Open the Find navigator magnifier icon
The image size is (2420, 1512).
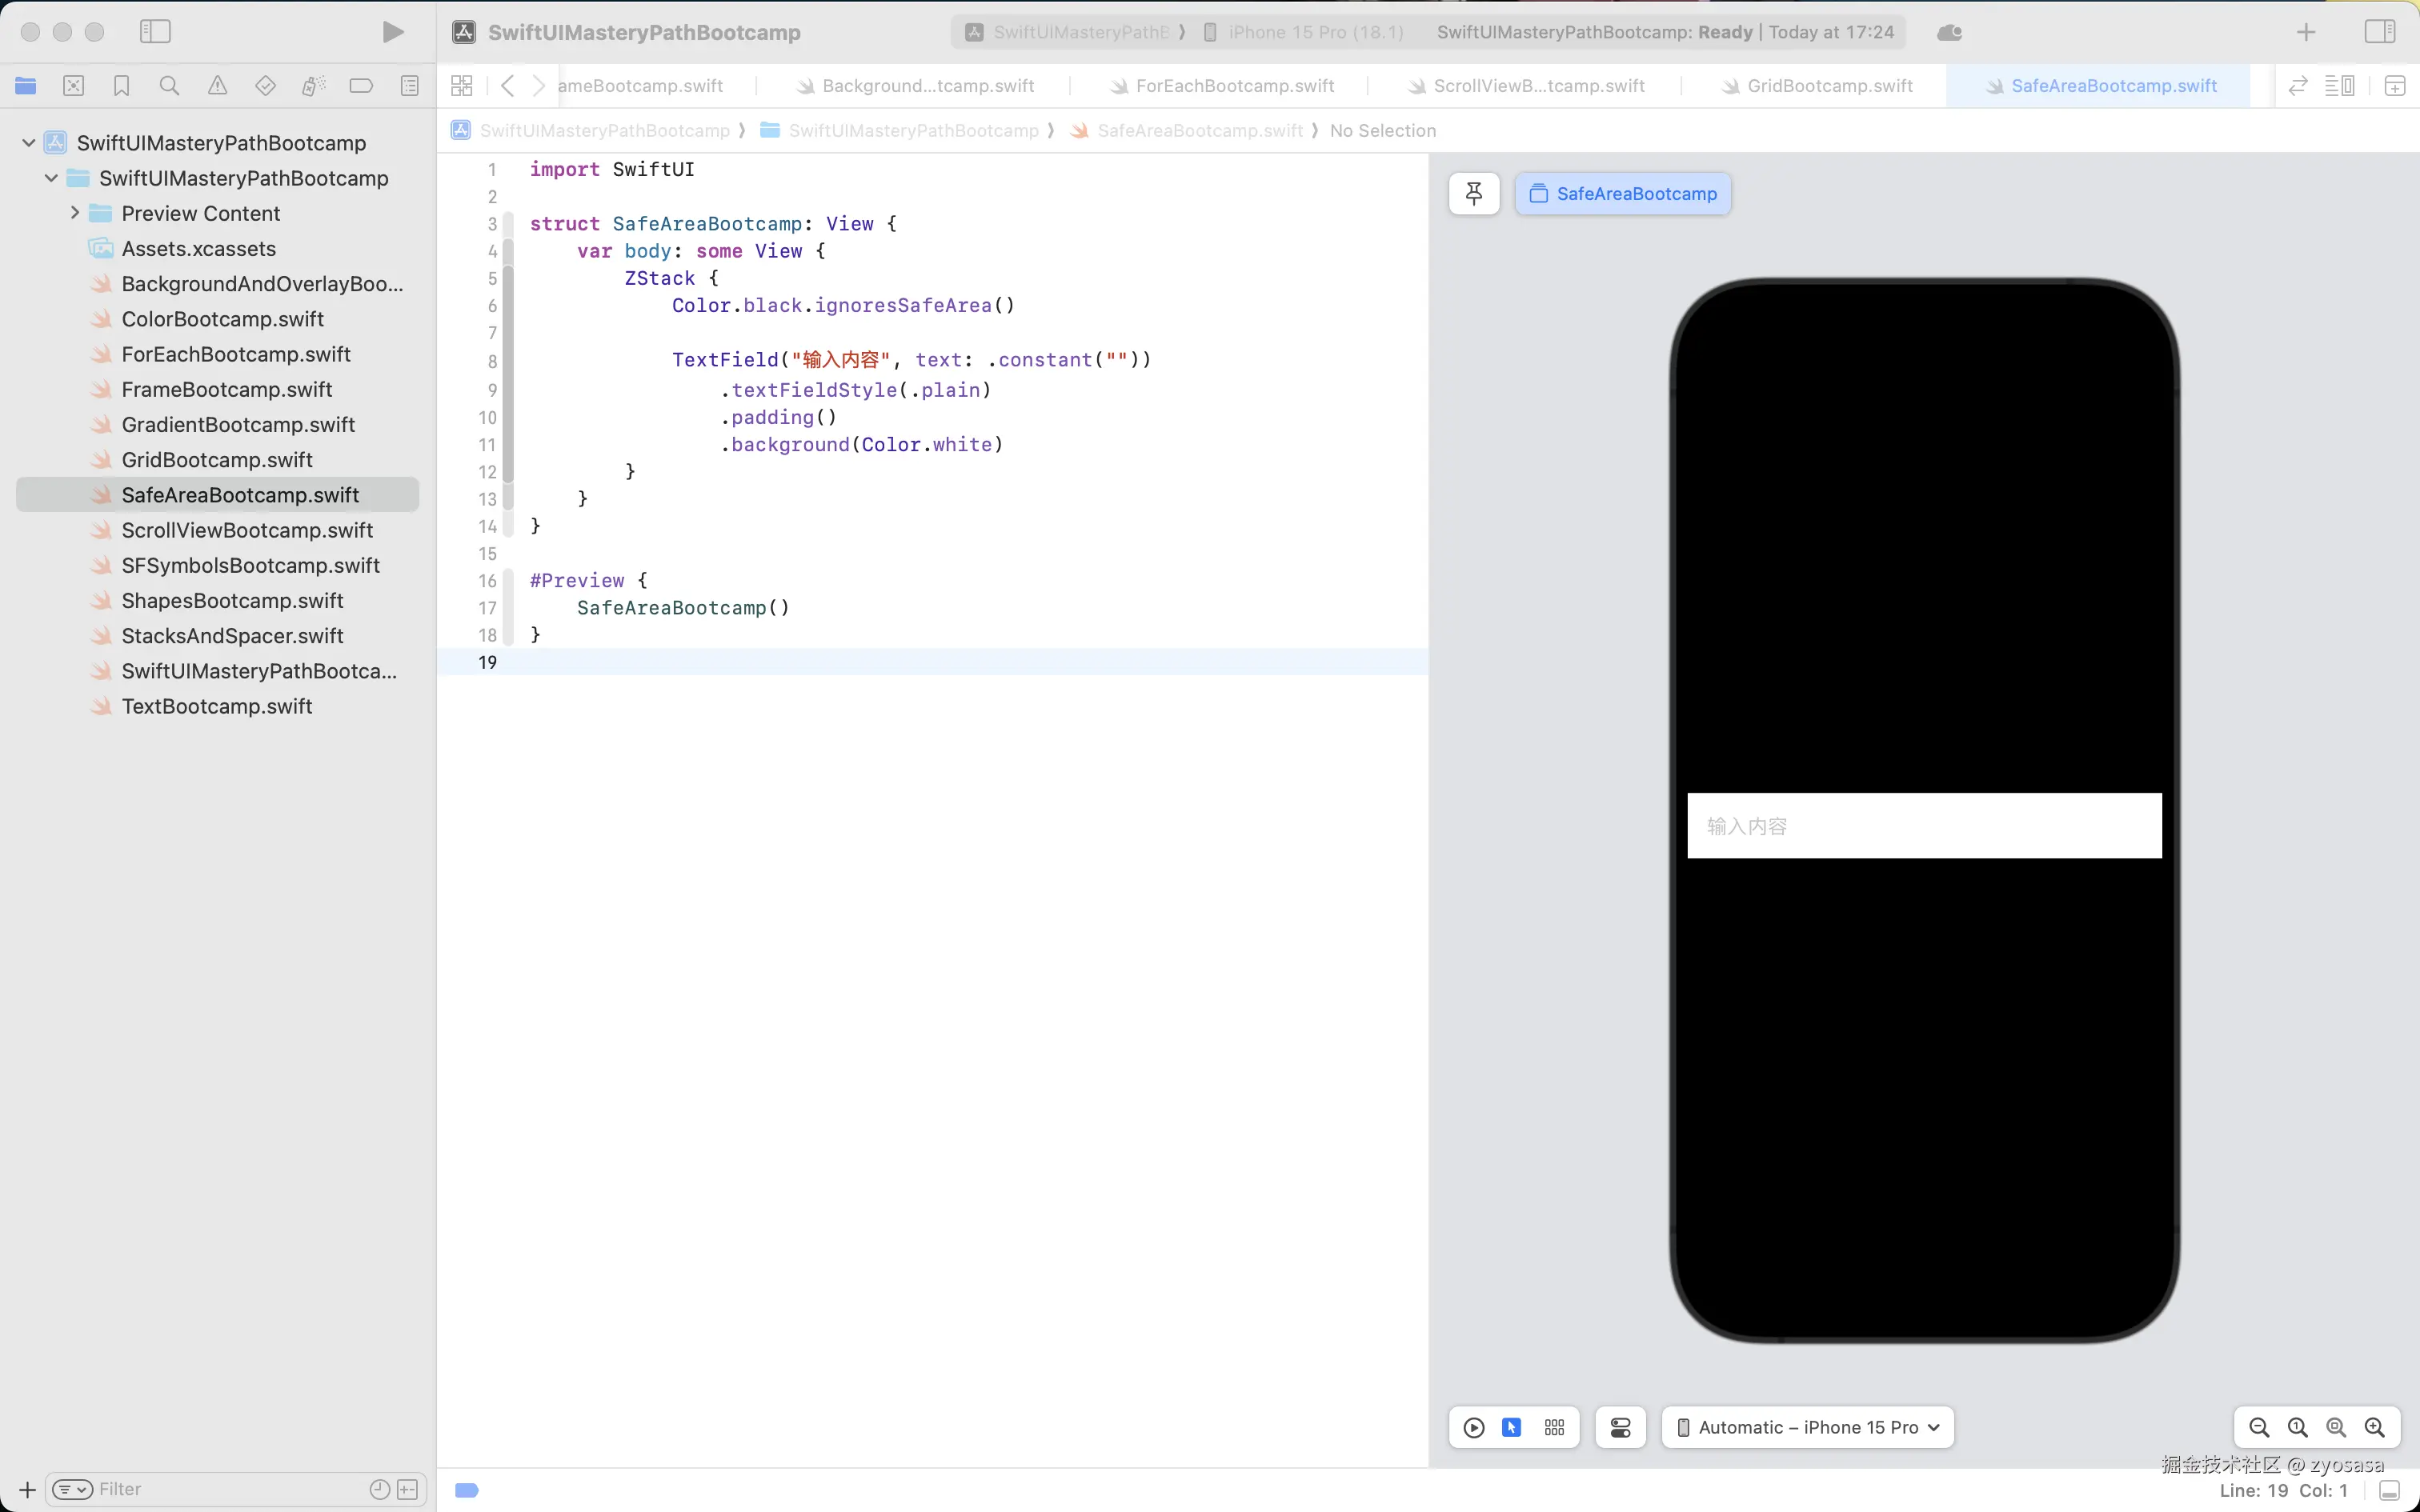click(169, 86)
